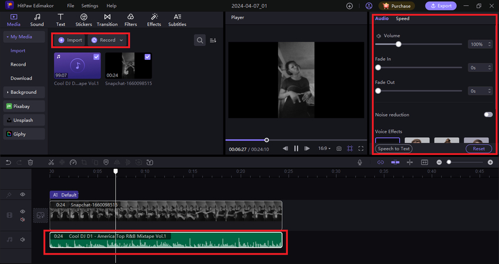Open the 16:9 aspect ratio dropdown
The height and width of the screenshot is (264, 499).
(325, 148)
